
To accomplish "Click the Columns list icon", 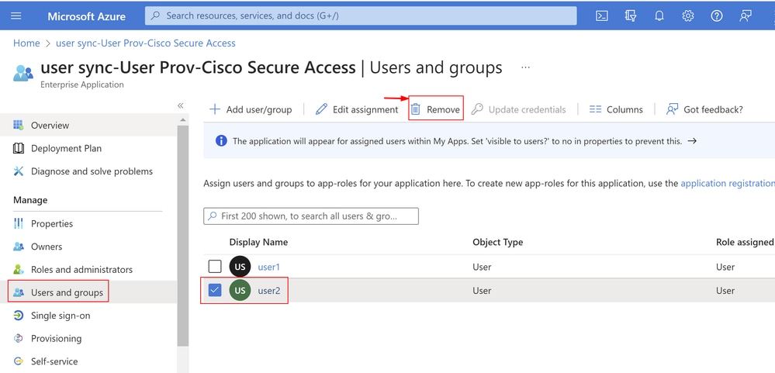I will point(595,109).
